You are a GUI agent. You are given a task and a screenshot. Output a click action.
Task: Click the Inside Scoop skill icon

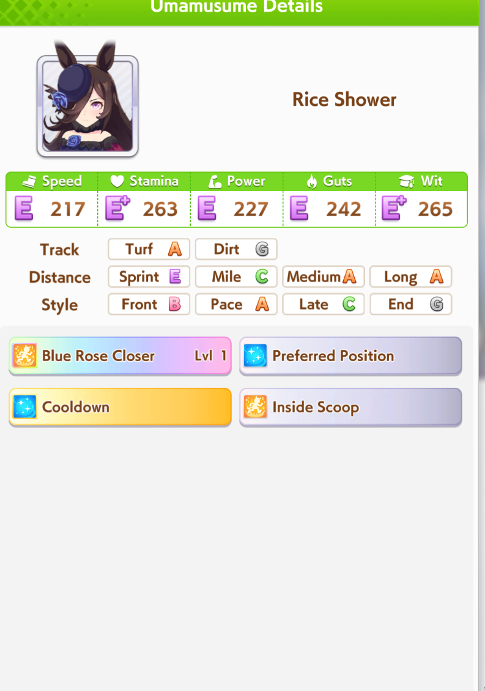click(255, 406)
